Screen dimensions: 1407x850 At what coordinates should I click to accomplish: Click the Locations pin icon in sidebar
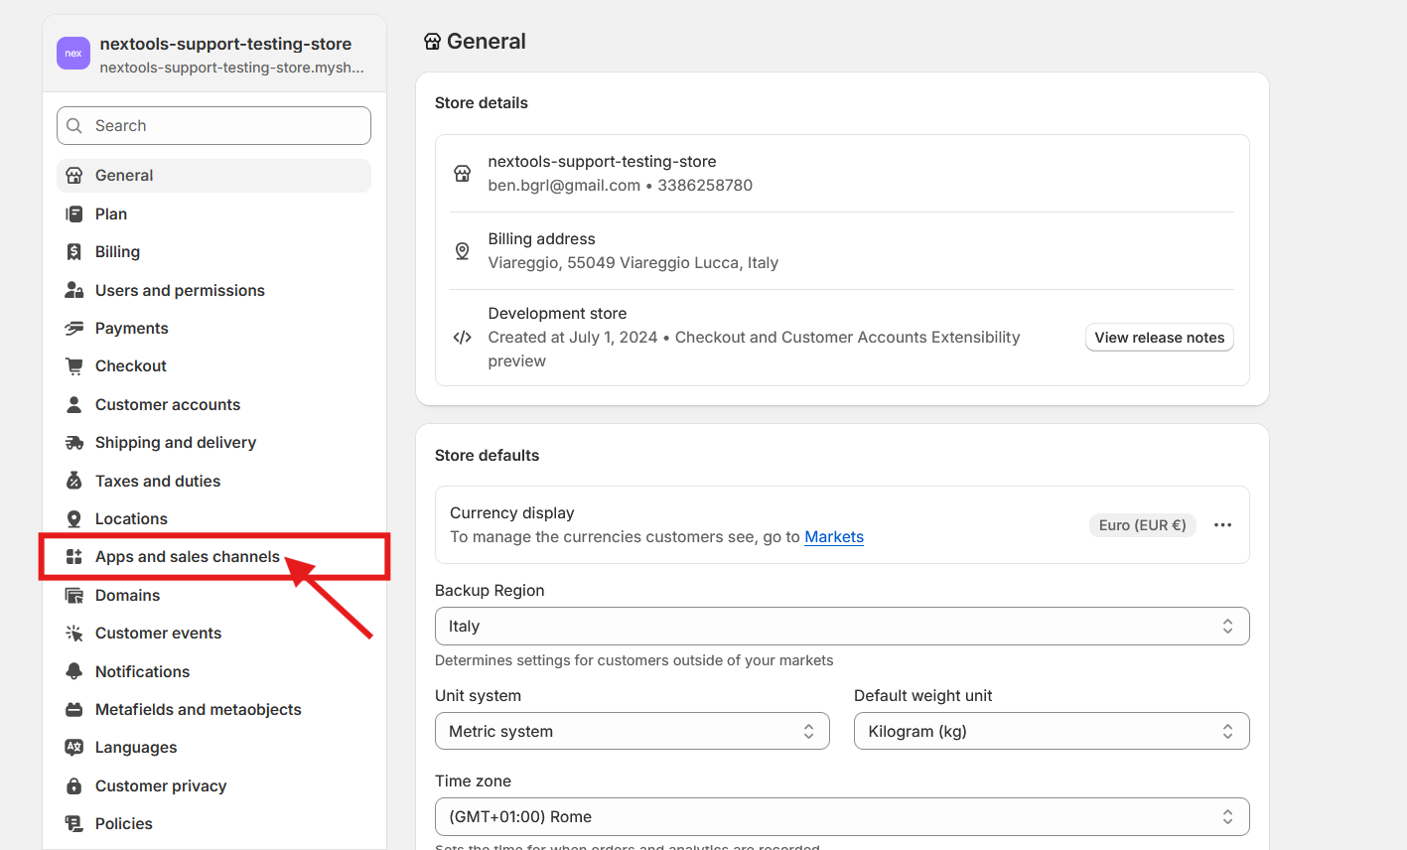coord(73,519)
